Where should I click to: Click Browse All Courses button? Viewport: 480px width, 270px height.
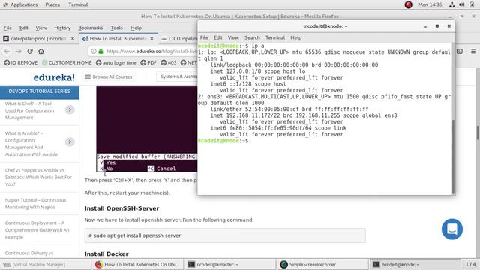(x=109, y=76)
